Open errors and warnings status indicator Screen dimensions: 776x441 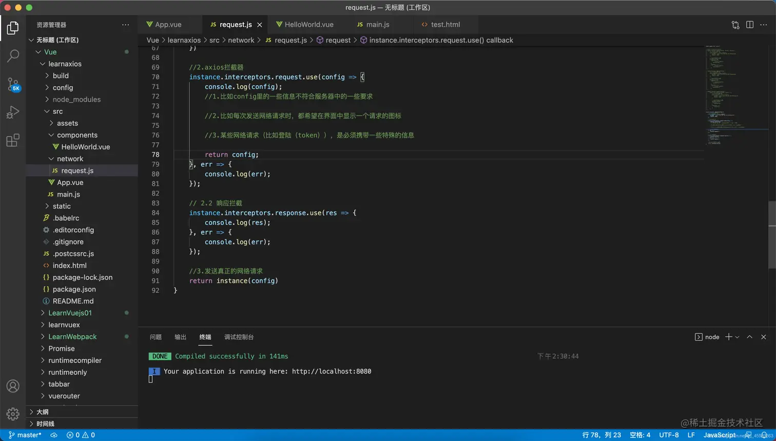coord(81,435)
